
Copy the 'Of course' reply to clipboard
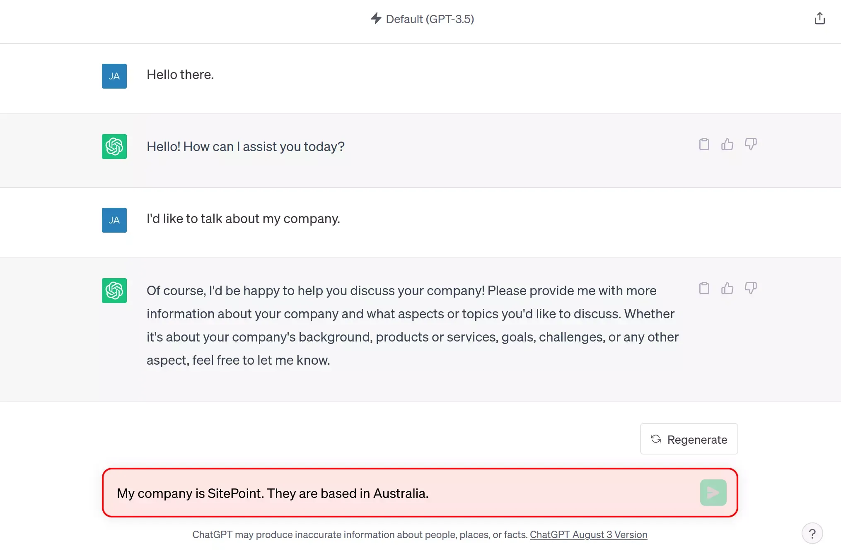[x=704, y=288]
